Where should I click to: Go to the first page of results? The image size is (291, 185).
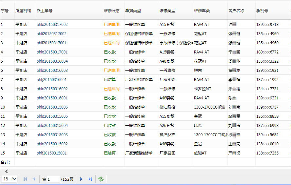tap(25, 179)
